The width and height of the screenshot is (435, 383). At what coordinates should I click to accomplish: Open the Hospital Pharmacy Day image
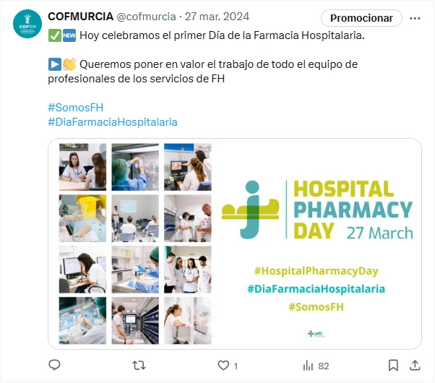coord(235,244)
